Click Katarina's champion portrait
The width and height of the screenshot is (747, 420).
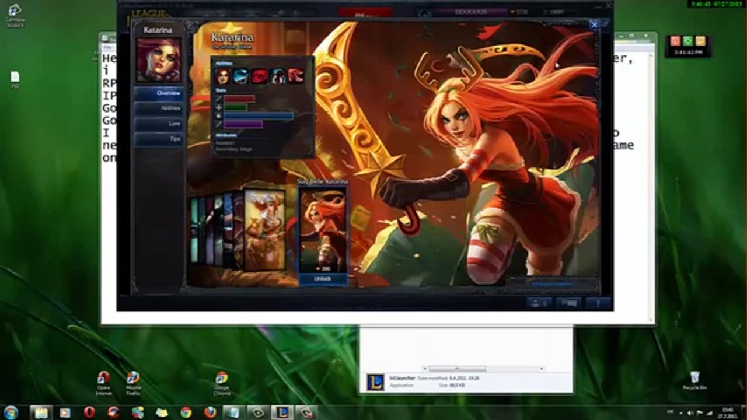(159, 61)
